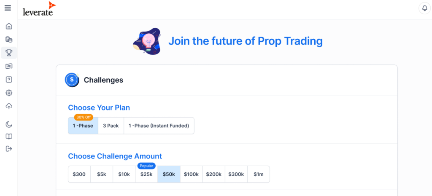
Task: Toggle dark mode moon icon
Action: point(9,124)
